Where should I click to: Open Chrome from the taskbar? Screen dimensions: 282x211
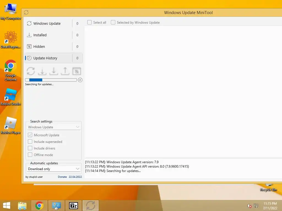[x=39, y=206]
